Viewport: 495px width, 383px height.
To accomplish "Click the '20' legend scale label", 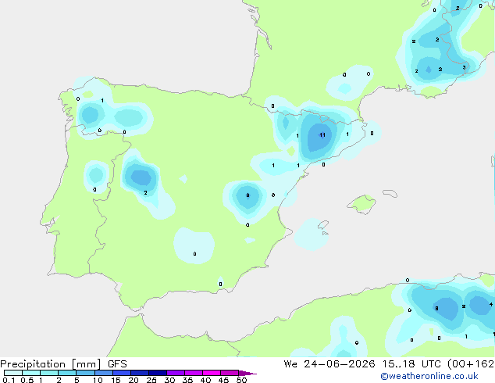I will (134, 380).
